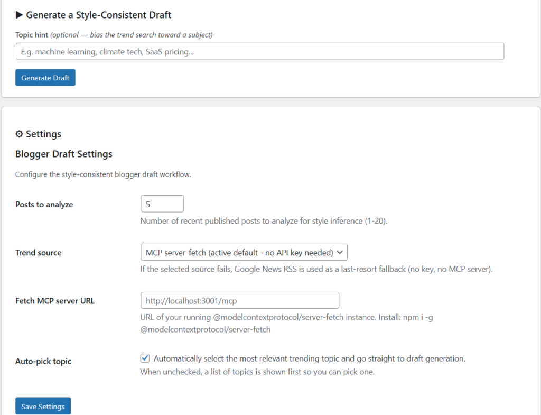Screen dimensions: 541x415
Task: Click the gear icon next to Settings
Action: click(19, 134)
